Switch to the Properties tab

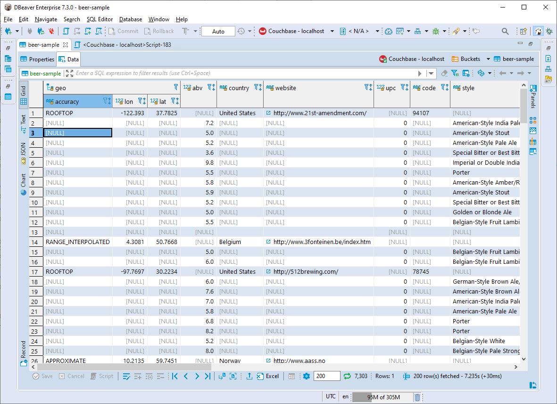click(37, 59)
